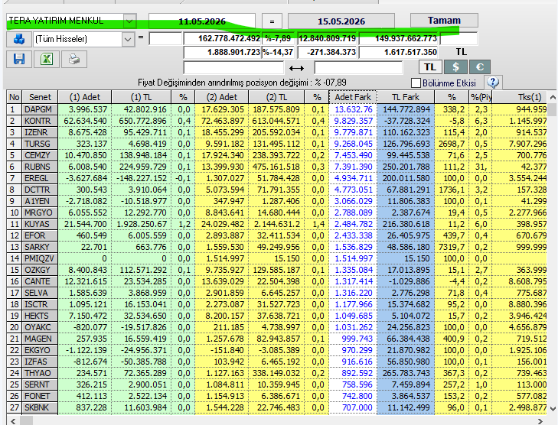The height and width of the screenshot is (425, 558).
Task: Click the vertical scrollbar down arrow
Action: click(553, 409)
